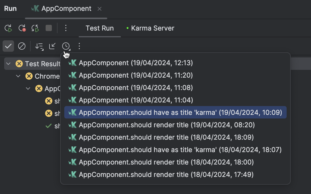
Task: Open the test toolbar kebab menu
Action: (79, 46)
